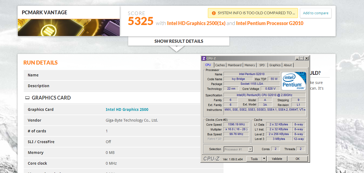Image resolution: width=364 pixels, height=173 pixels.
Task: Open the Tools dropdown arrow in CPU-Z
Action: tap(264, 159)
